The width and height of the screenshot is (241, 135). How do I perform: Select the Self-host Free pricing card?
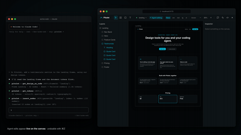188,99
